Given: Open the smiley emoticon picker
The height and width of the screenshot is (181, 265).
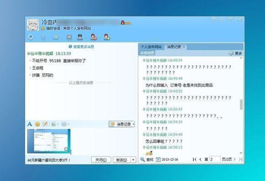Looking at the screenshot, I should tap(37, 124).
